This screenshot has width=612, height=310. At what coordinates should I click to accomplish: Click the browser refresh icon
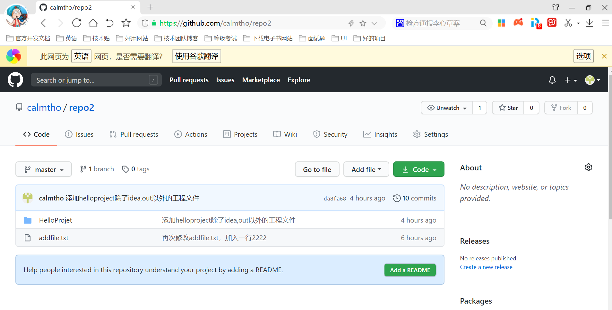pyautogui.click(x=76, y=23)
